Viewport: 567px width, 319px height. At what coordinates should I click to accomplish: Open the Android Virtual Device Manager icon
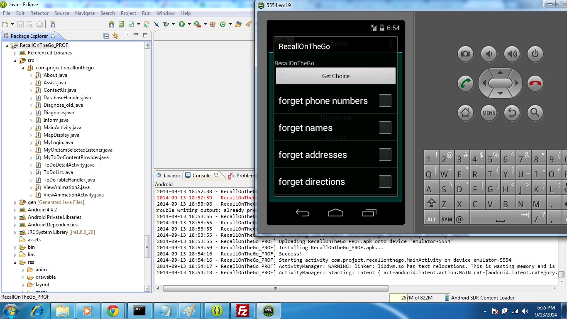121,24
